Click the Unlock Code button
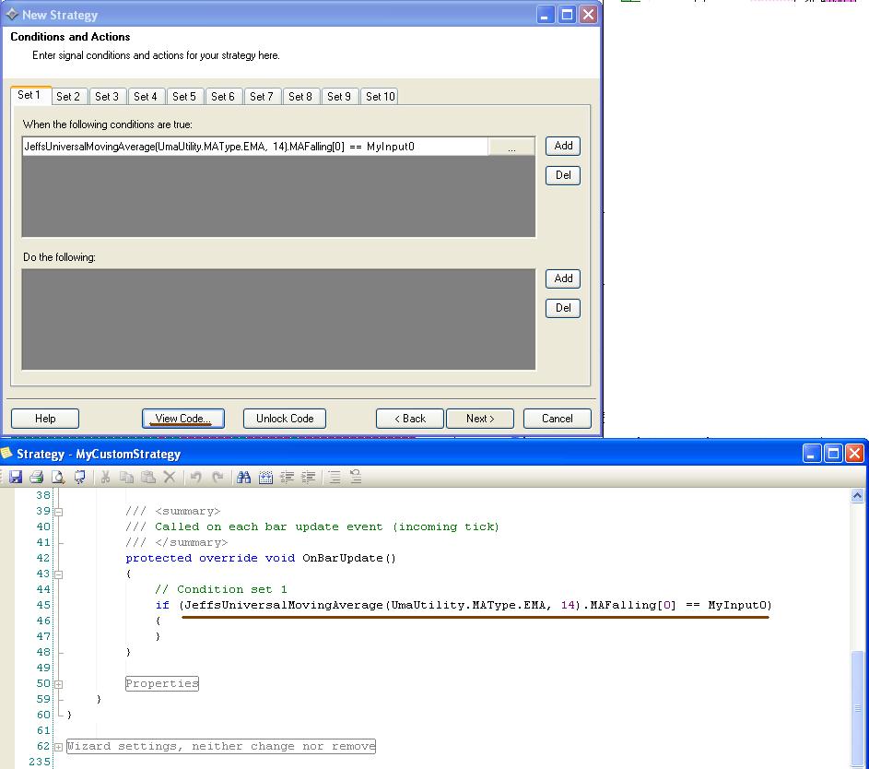The image size is (869, 769). click(285, 419)
